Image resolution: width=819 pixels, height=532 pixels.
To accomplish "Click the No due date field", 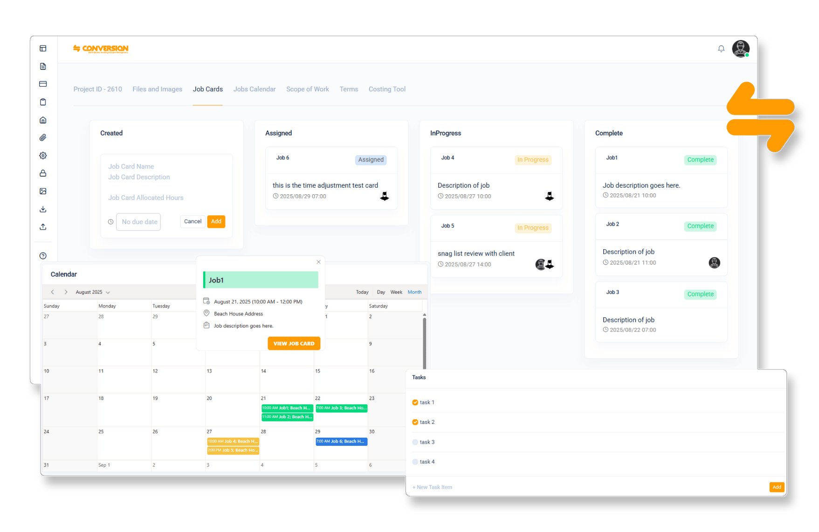I will pos(138,222).
